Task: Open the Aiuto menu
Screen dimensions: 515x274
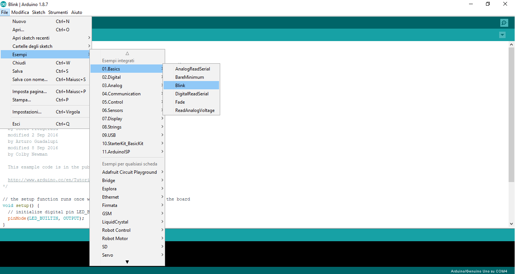Action: (77, 12)
